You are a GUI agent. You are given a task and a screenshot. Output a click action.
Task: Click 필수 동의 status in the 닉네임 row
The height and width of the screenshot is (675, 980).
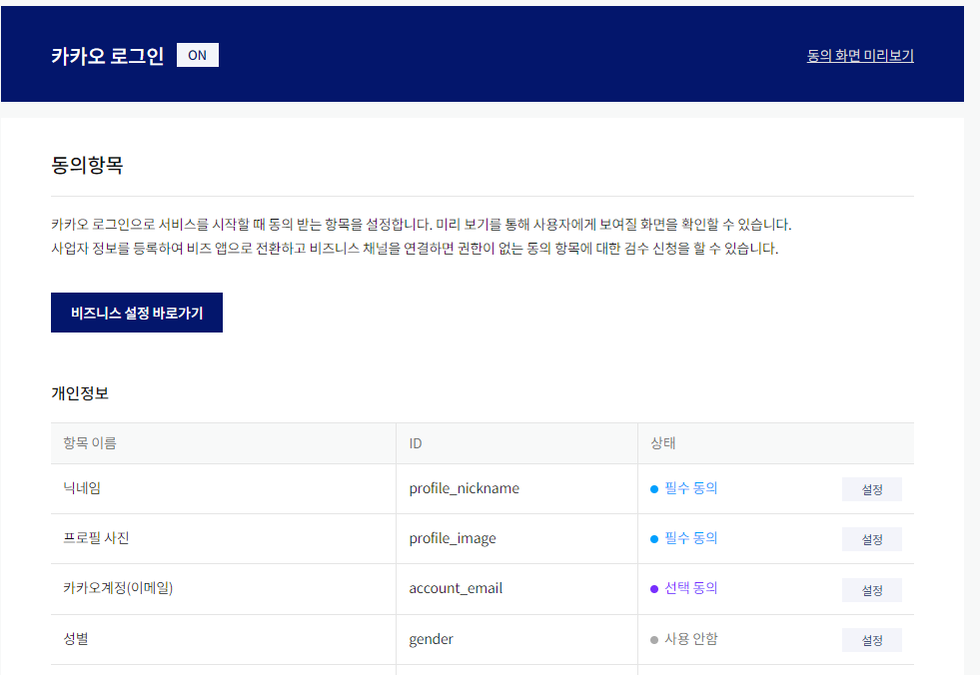(690, 488)
